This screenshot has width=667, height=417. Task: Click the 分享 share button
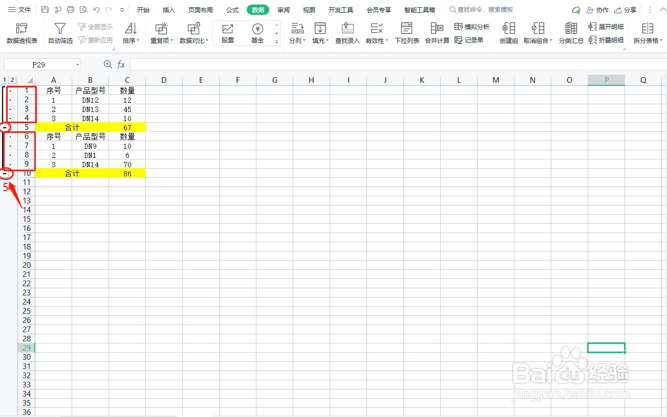[x=626, y=10]
